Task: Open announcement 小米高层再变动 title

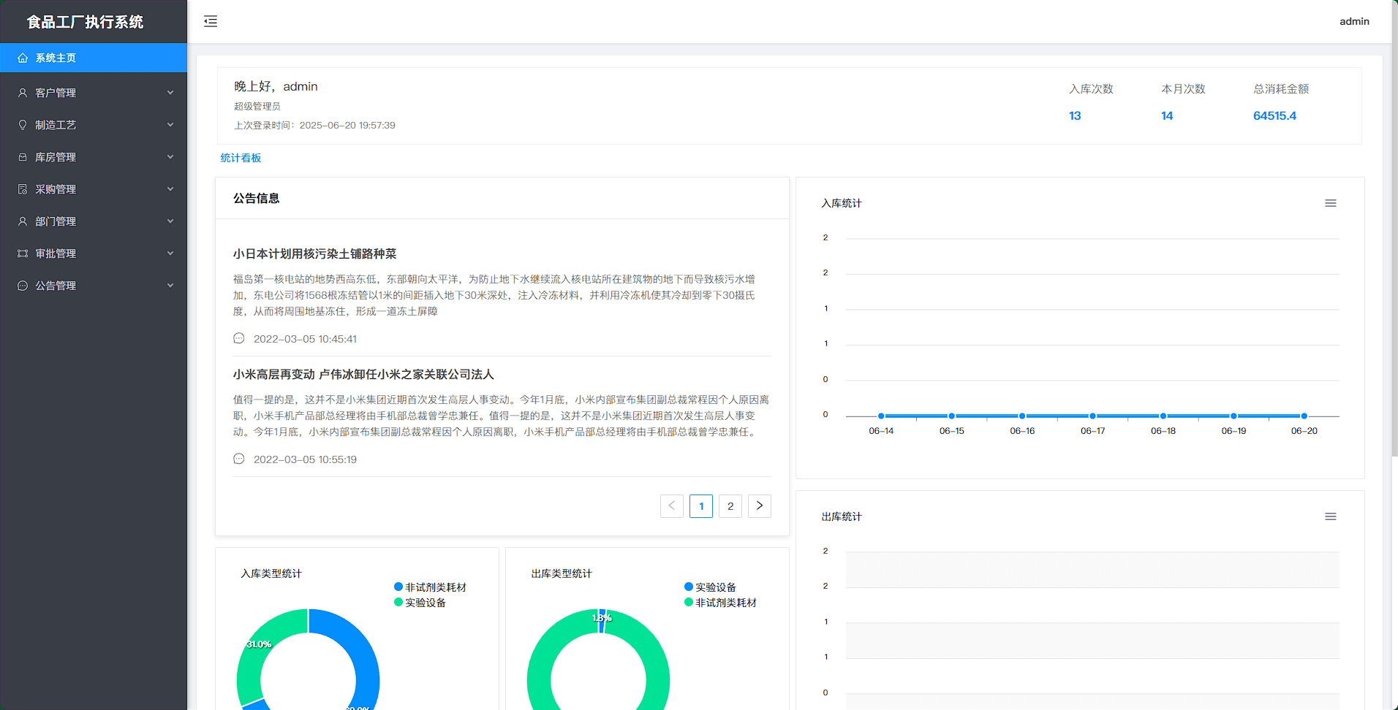Action: point(363,374)
